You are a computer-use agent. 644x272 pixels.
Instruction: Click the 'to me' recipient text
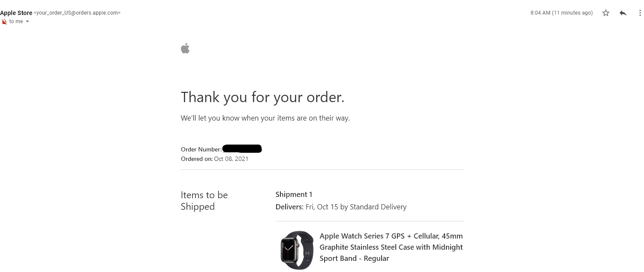pos(16,21)
